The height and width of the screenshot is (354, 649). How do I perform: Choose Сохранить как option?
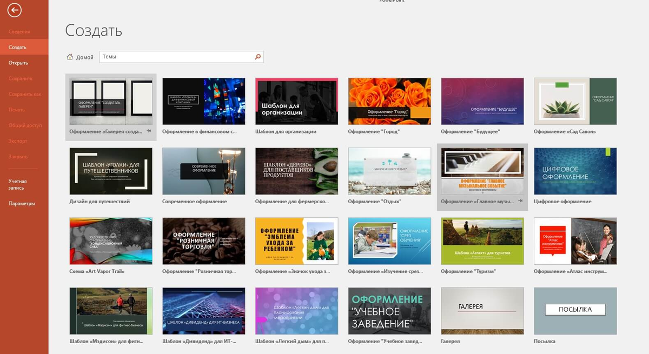click(x=25, y=94)
